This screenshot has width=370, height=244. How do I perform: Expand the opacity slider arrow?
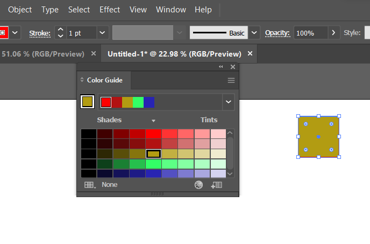[x=333, y=33]
